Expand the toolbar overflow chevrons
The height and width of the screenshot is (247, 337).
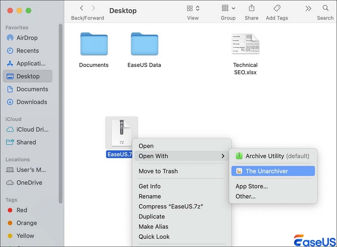pos(308,8)
